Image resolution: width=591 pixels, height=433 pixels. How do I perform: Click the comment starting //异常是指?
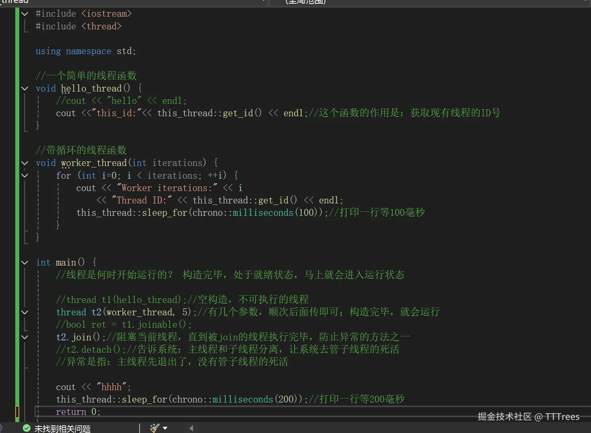172,362
